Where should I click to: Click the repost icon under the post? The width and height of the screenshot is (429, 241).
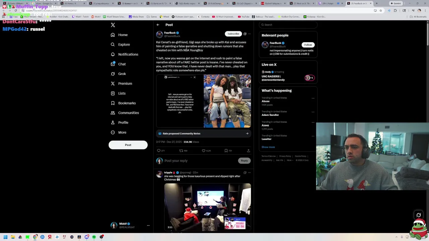point(181,151)
